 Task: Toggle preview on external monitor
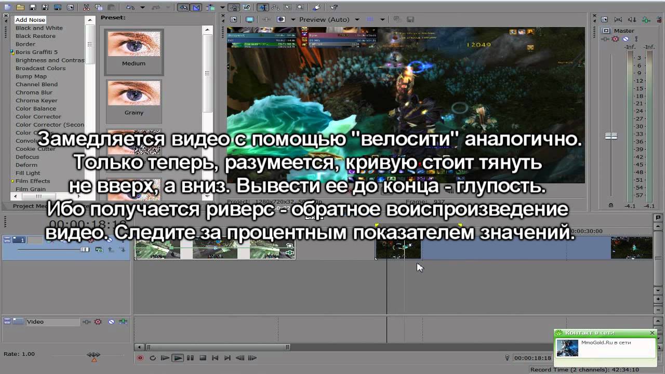[250, 19]
